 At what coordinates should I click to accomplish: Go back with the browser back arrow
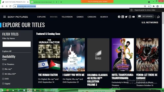point(3,6)
